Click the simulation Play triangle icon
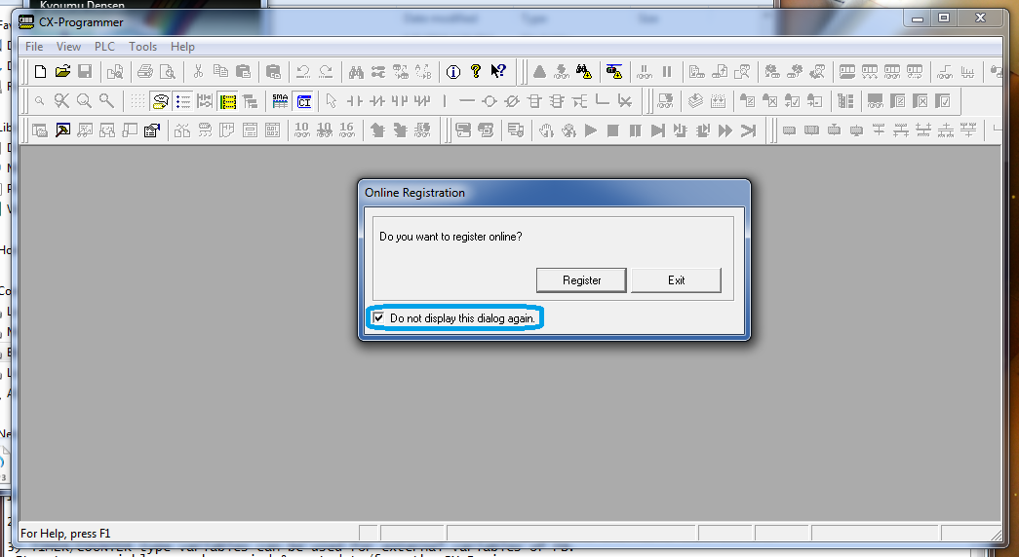The image size is (1019, 557). [591, 130]
